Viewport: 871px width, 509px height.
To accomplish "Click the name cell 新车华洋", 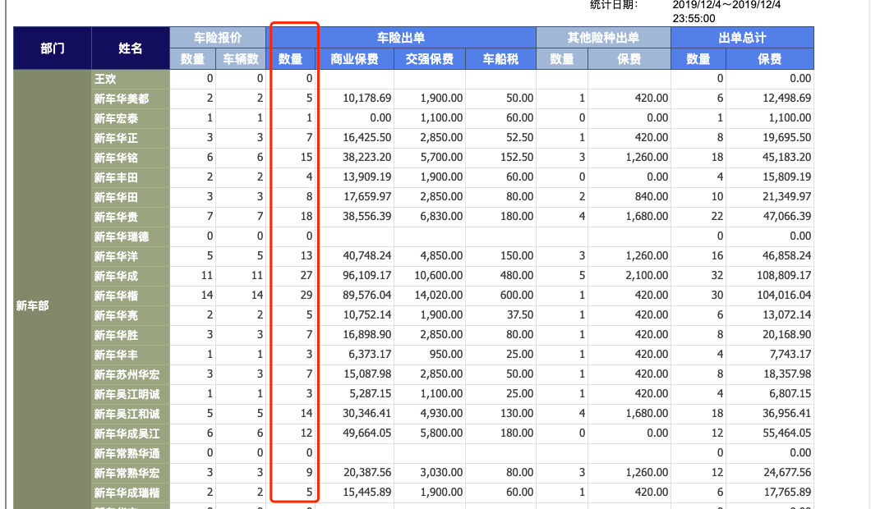I will pyautogui.click(x=131, y=256).
